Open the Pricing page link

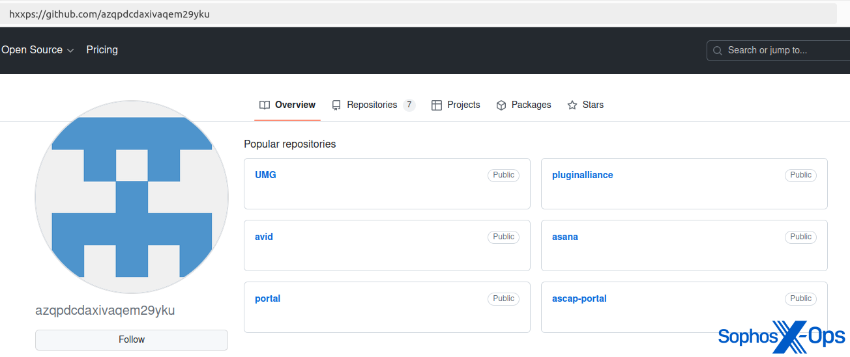[102, 50]
